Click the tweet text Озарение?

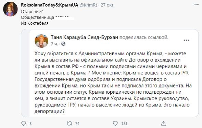click(32, 12)
